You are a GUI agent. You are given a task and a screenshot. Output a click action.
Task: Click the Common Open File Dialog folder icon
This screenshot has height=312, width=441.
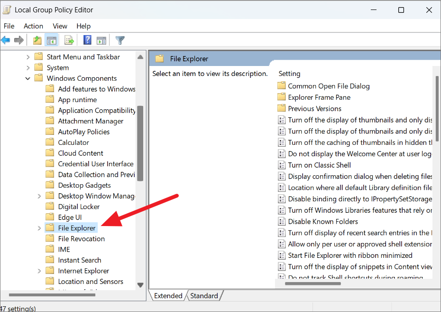pos(282,85)
